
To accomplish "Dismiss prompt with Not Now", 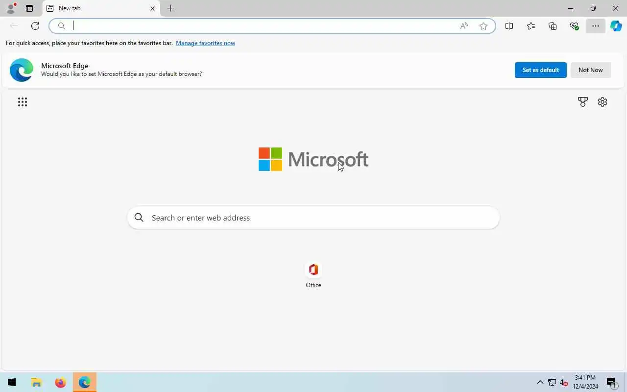I will pos(590,70).
